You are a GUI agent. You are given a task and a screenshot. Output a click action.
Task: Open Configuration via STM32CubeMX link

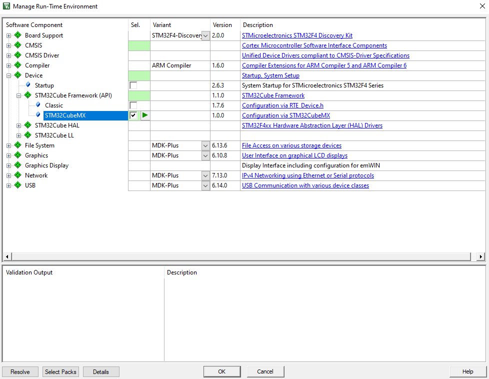(x=286, y=115)
